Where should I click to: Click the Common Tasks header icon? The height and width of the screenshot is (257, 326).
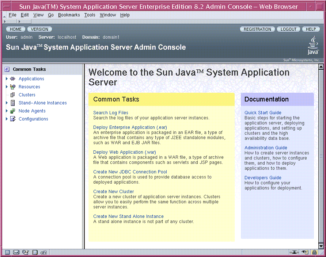(x=7, y=69)
